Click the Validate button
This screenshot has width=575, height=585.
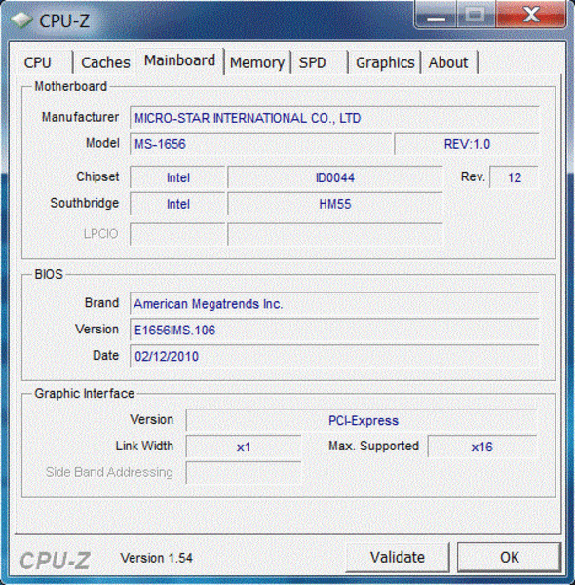(398, 557)
